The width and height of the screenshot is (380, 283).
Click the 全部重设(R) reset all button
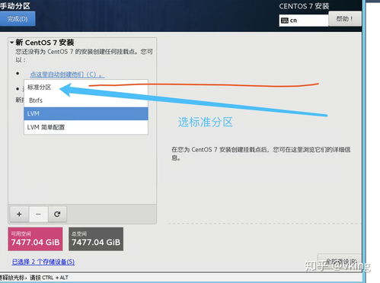point(340,262)
